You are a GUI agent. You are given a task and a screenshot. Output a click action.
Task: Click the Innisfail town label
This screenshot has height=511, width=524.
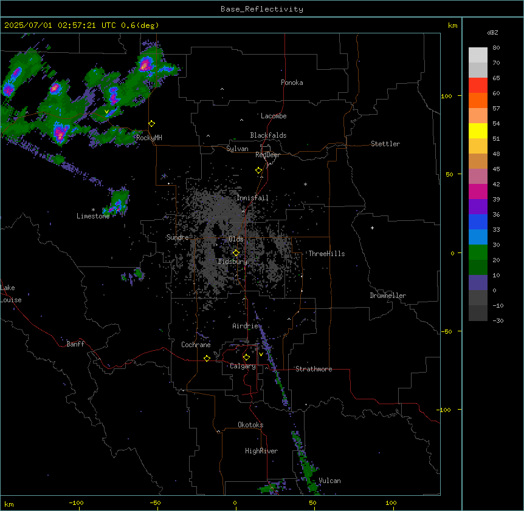[x=252, y=198]
